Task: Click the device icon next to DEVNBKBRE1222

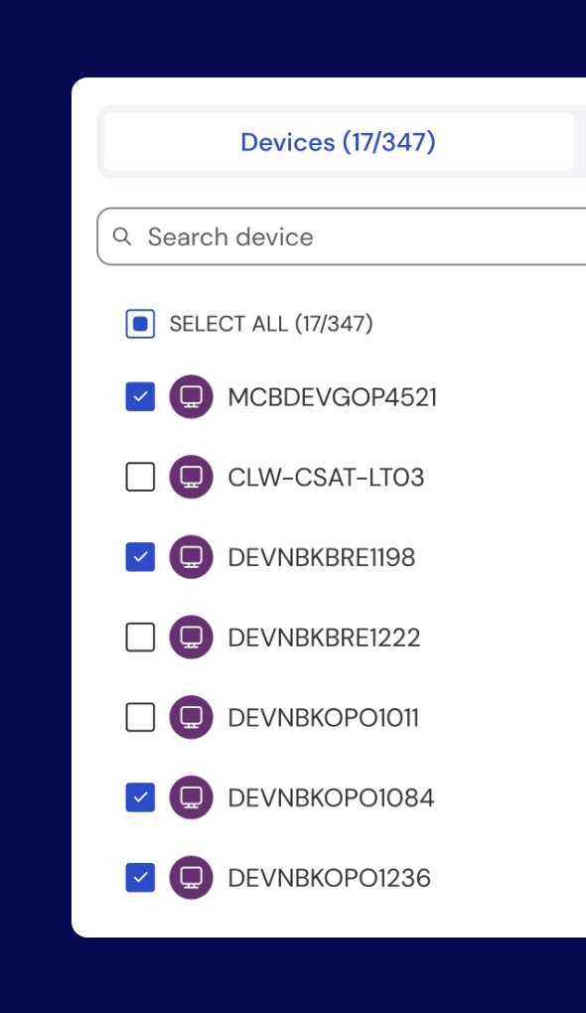Action: tap(192, 637)
